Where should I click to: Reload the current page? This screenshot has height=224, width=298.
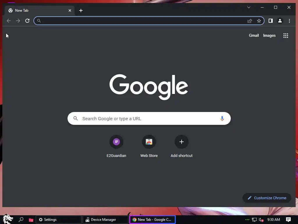coord(27,21)
